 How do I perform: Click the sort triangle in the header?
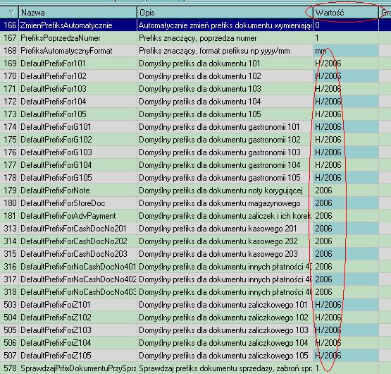(12, 12)
